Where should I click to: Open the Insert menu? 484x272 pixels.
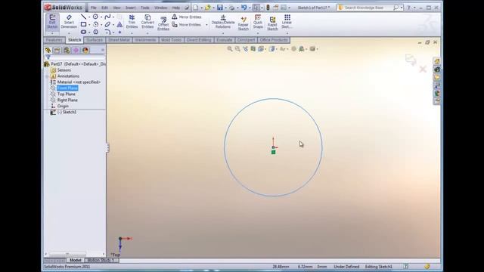pos(130,8)
